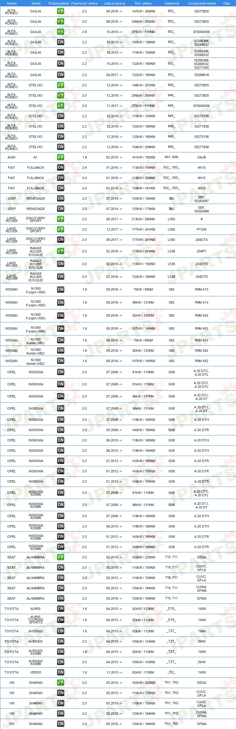
Task: Click the Model column header
Action: coord(36,3)
